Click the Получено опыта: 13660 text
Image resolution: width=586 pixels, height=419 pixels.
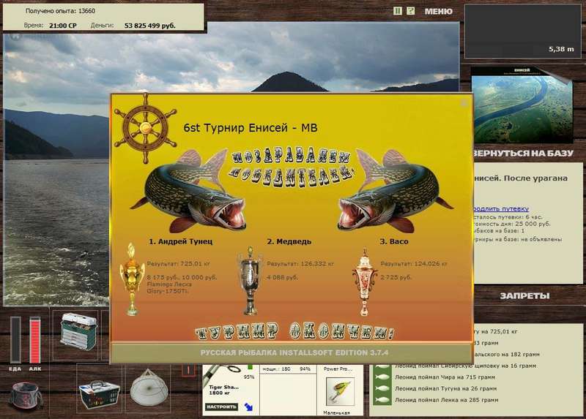click(60, 11)
